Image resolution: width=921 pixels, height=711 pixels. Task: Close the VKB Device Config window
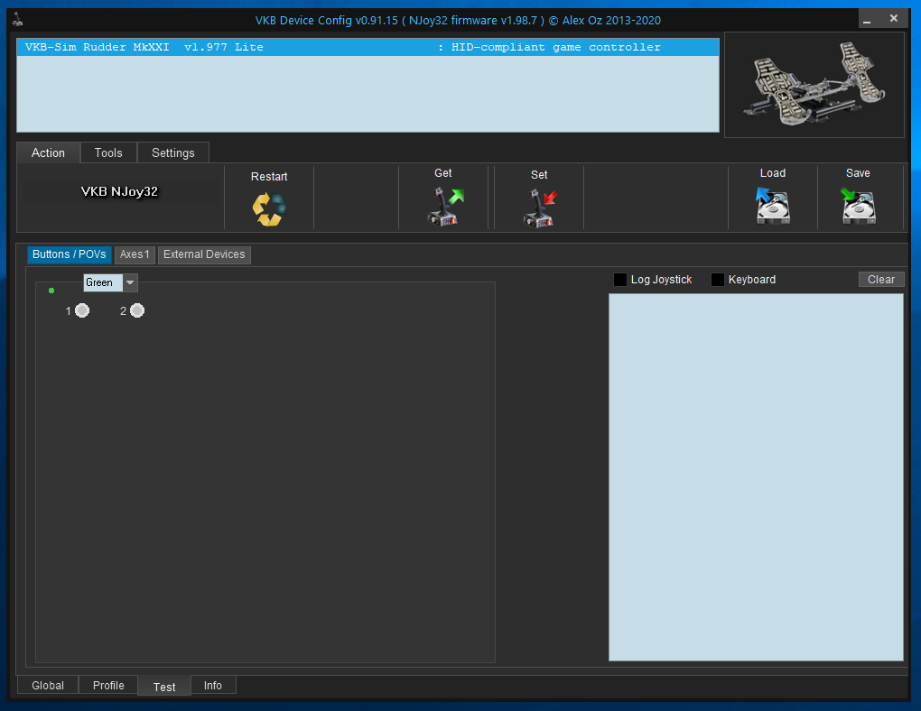893,19
